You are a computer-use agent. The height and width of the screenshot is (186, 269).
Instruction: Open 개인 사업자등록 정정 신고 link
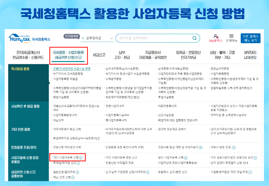coord(121,157)
